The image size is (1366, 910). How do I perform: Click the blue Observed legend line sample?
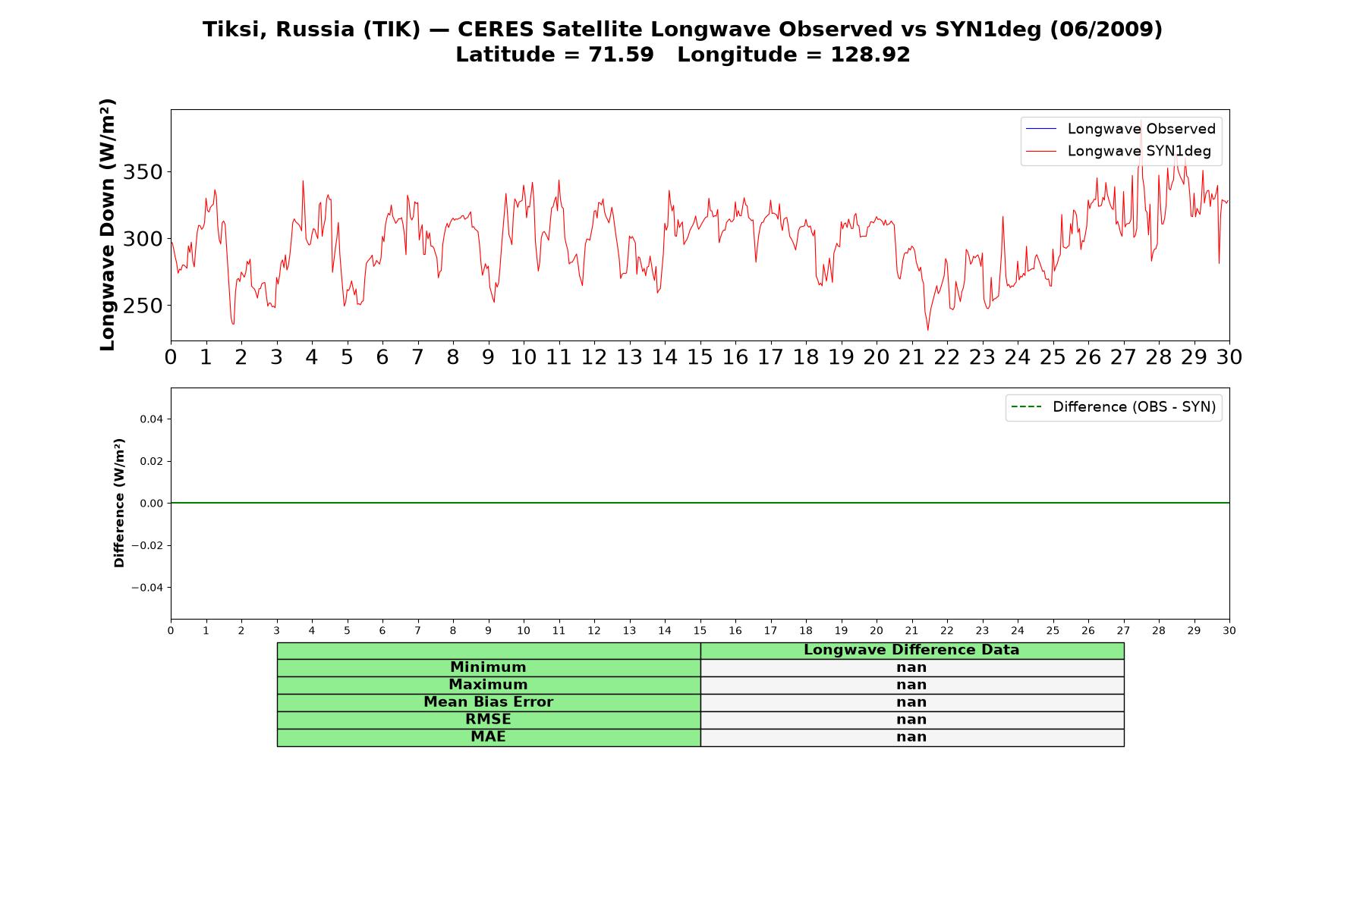(x=1040, y=129)
